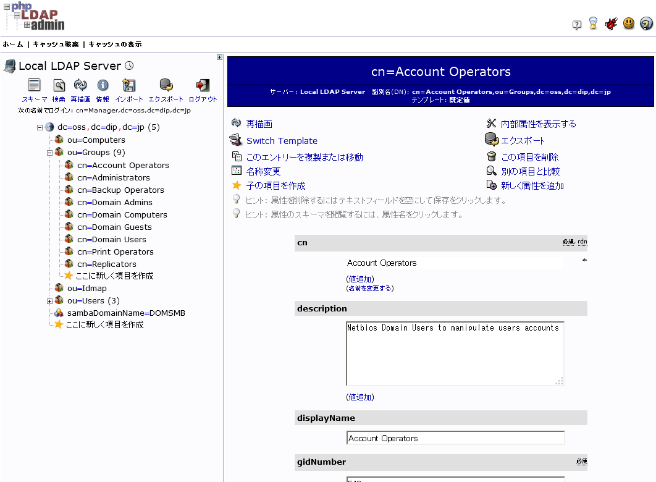Click the sambaDomainName entry icon
This screenshot has height=482, width=656.
click(x=59, y=313)
